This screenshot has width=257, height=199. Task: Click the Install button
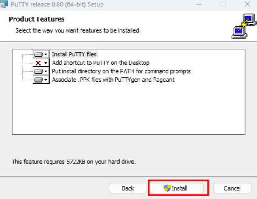coord(176,188)
